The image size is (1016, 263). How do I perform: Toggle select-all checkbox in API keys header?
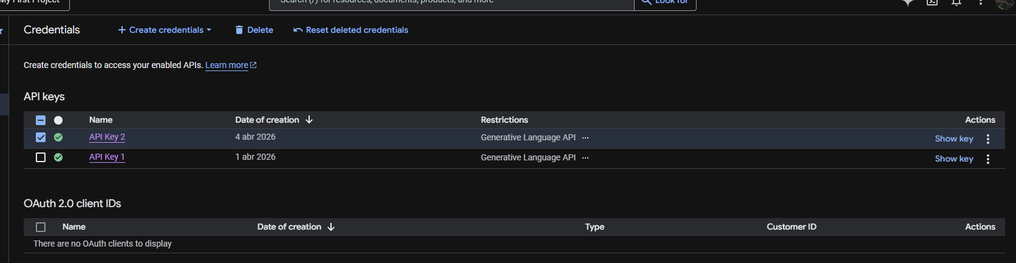click(41, 120)
